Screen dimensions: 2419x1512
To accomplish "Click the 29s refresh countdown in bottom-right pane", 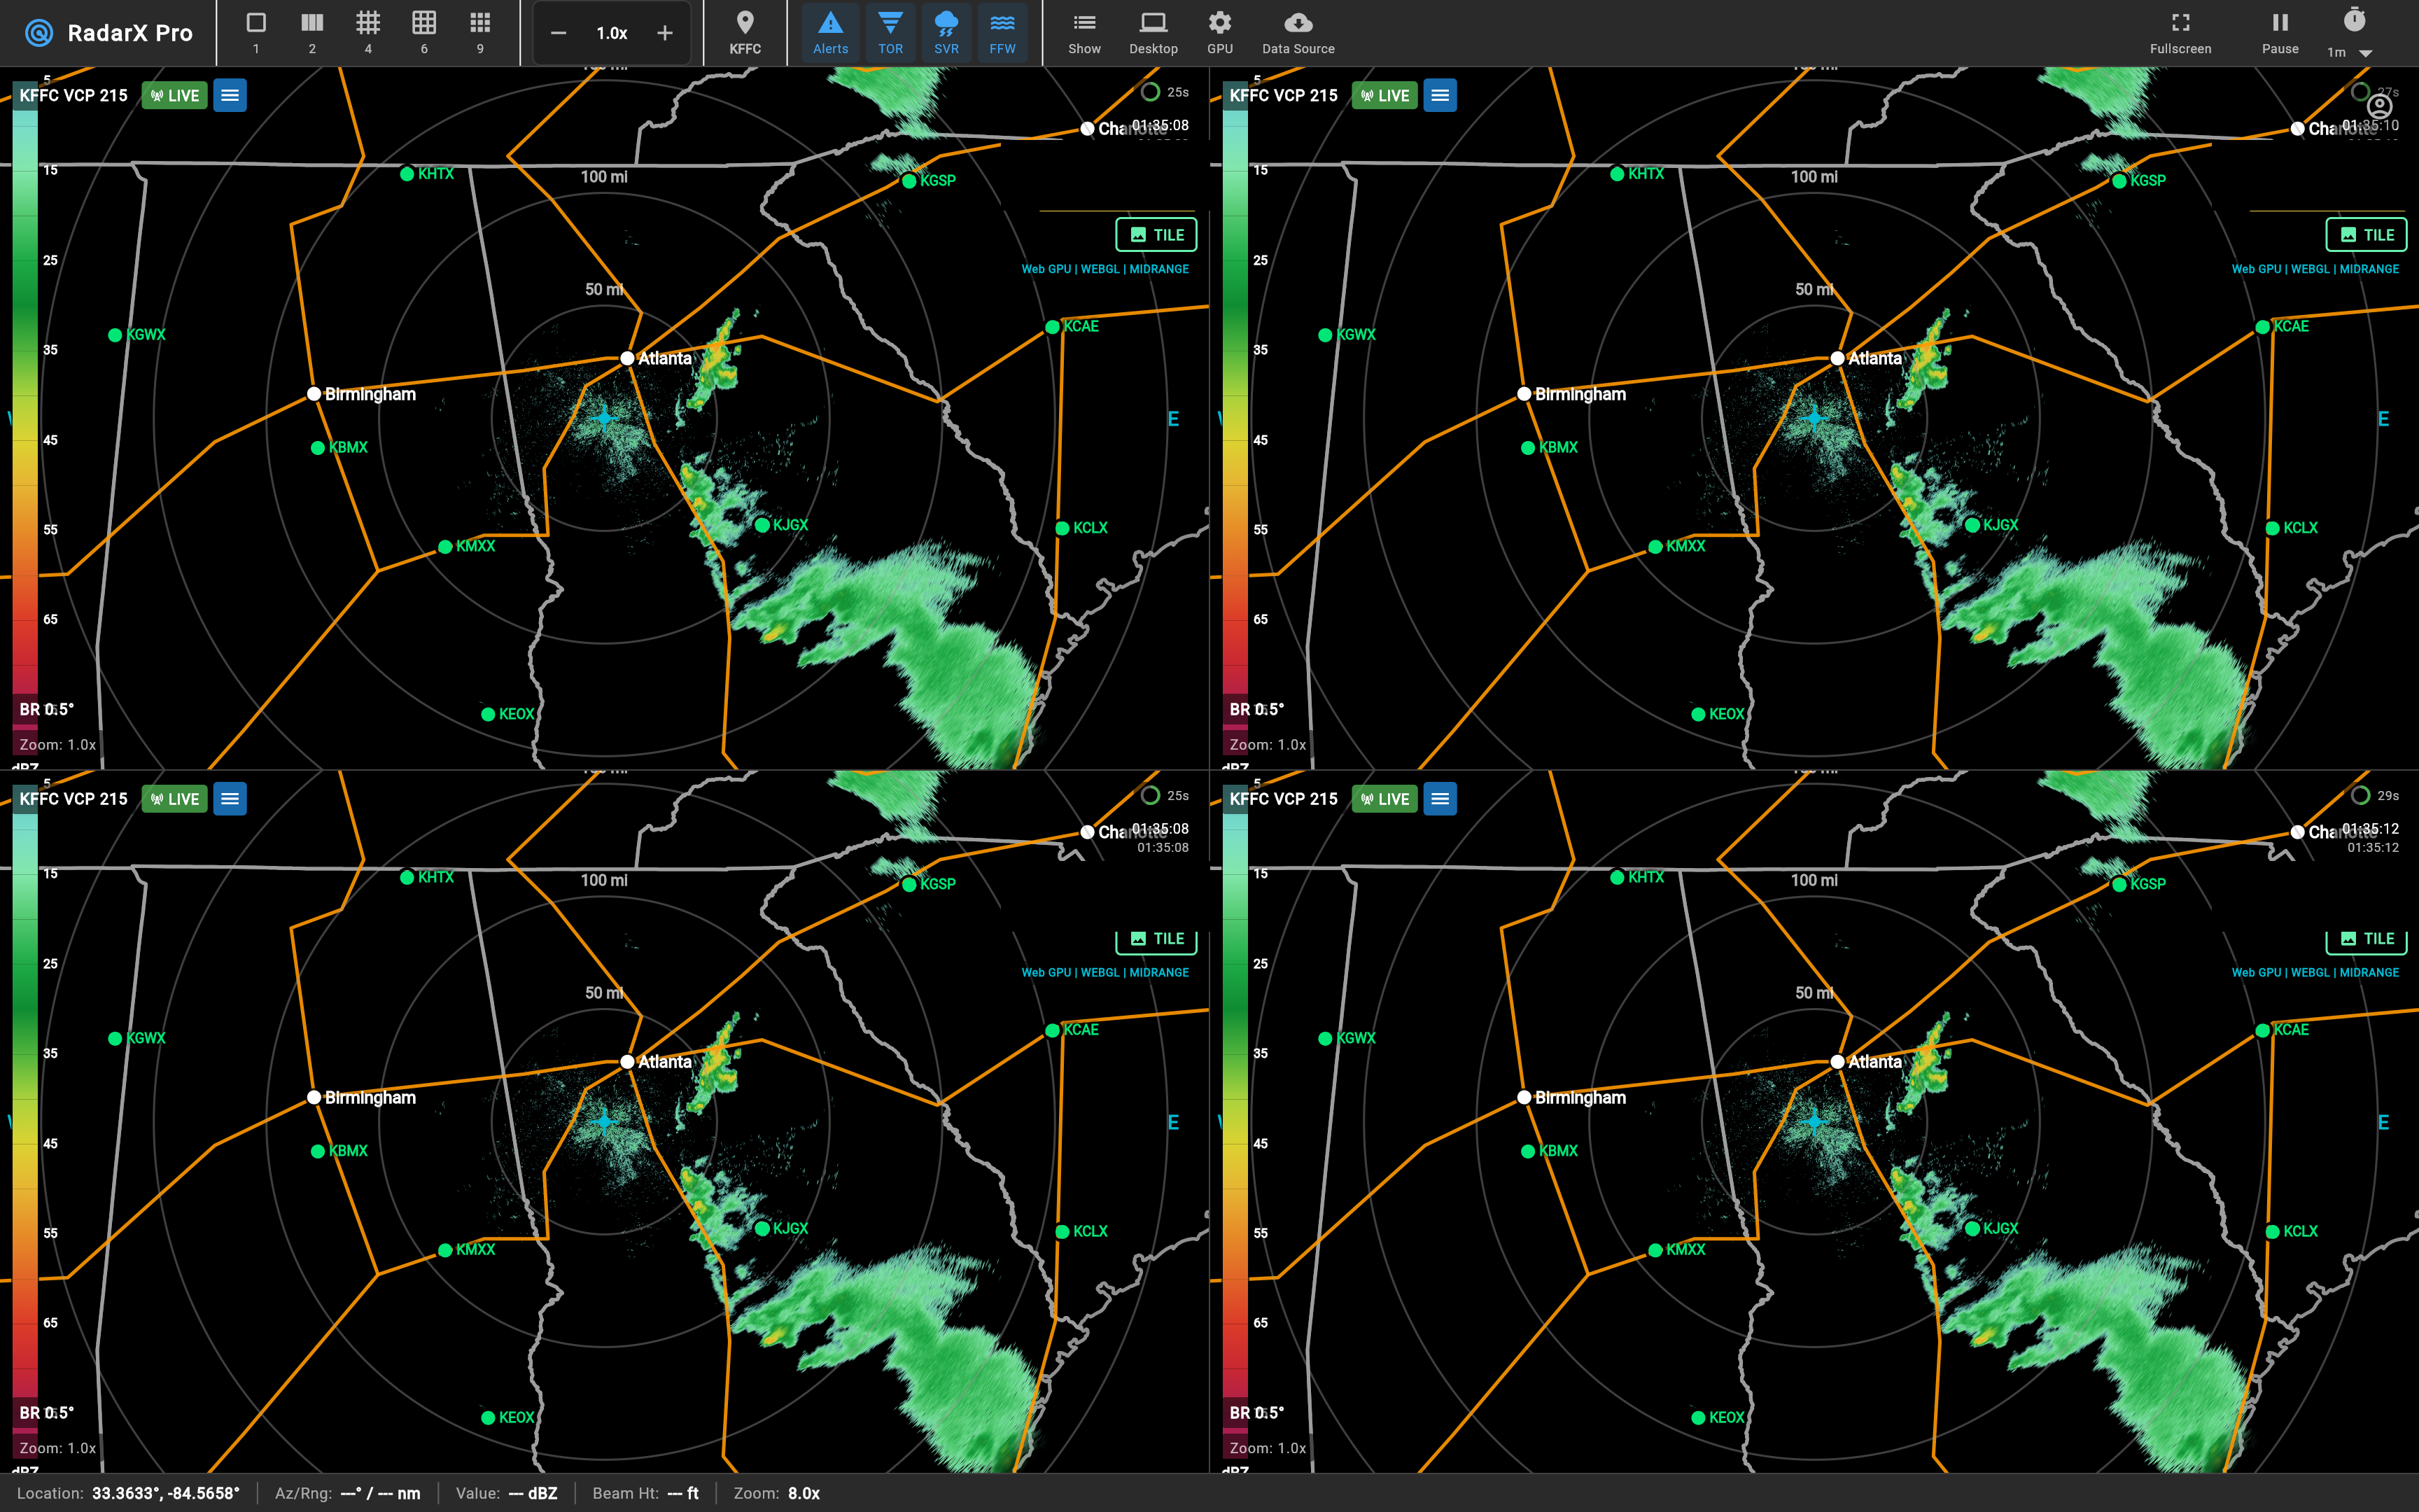I will (2375, 796).
